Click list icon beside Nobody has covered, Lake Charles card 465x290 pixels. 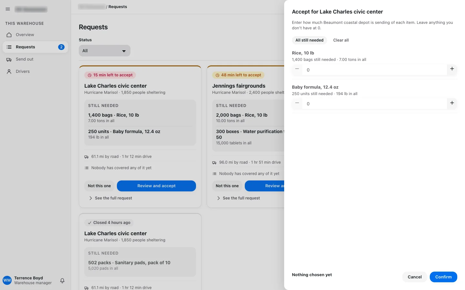pyautogui.click(x=87, y=168)
